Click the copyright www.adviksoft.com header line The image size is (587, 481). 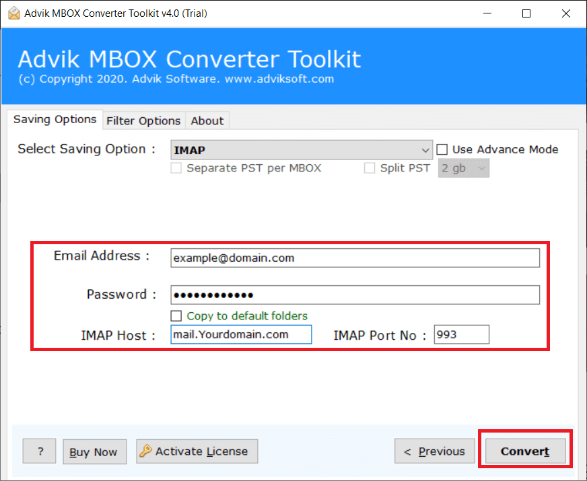(176, 79)
